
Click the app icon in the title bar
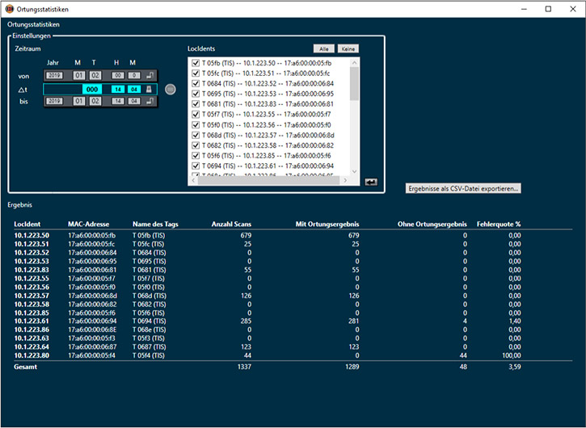[10, 9]
